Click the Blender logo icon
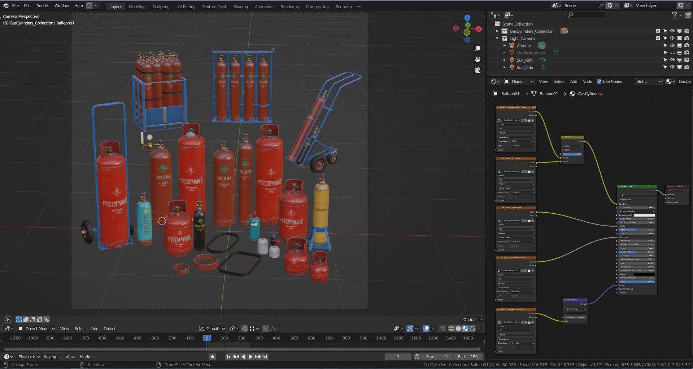Screen dimensions: 693x369 (6, 6)
